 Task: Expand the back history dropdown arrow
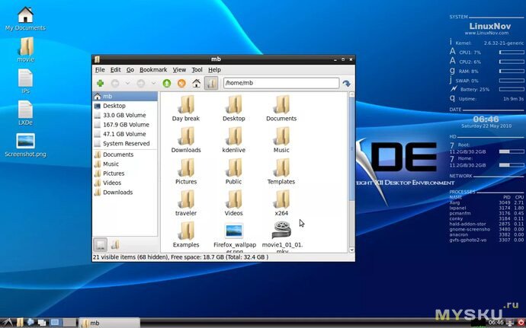(x=126, y=83)
